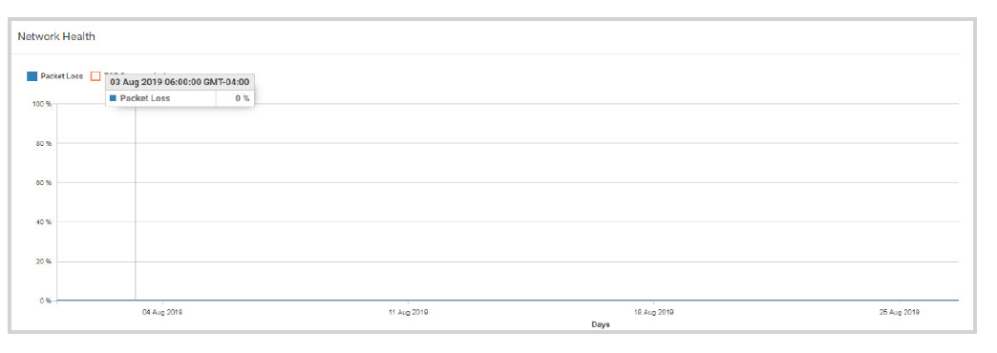Click the 100 % y-axis label

pos(42,104)
